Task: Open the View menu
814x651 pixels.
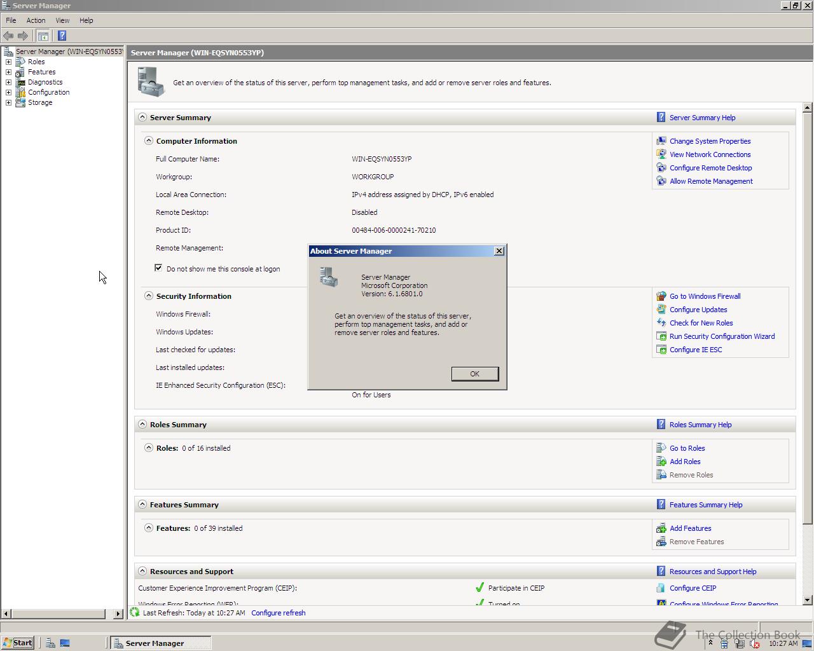Action: coord(62,20)
